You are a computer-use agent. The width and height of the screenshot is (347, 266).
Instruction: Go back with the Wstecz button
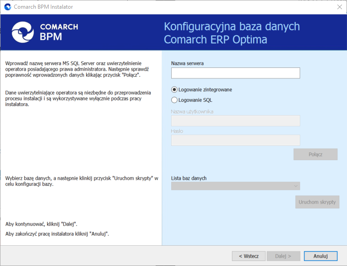[249, 256]
